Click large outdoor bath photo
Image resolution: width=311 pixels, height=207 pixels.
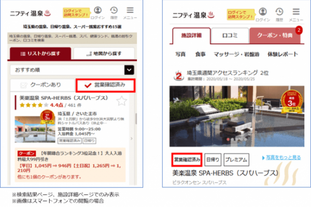(x=237, y=116)
